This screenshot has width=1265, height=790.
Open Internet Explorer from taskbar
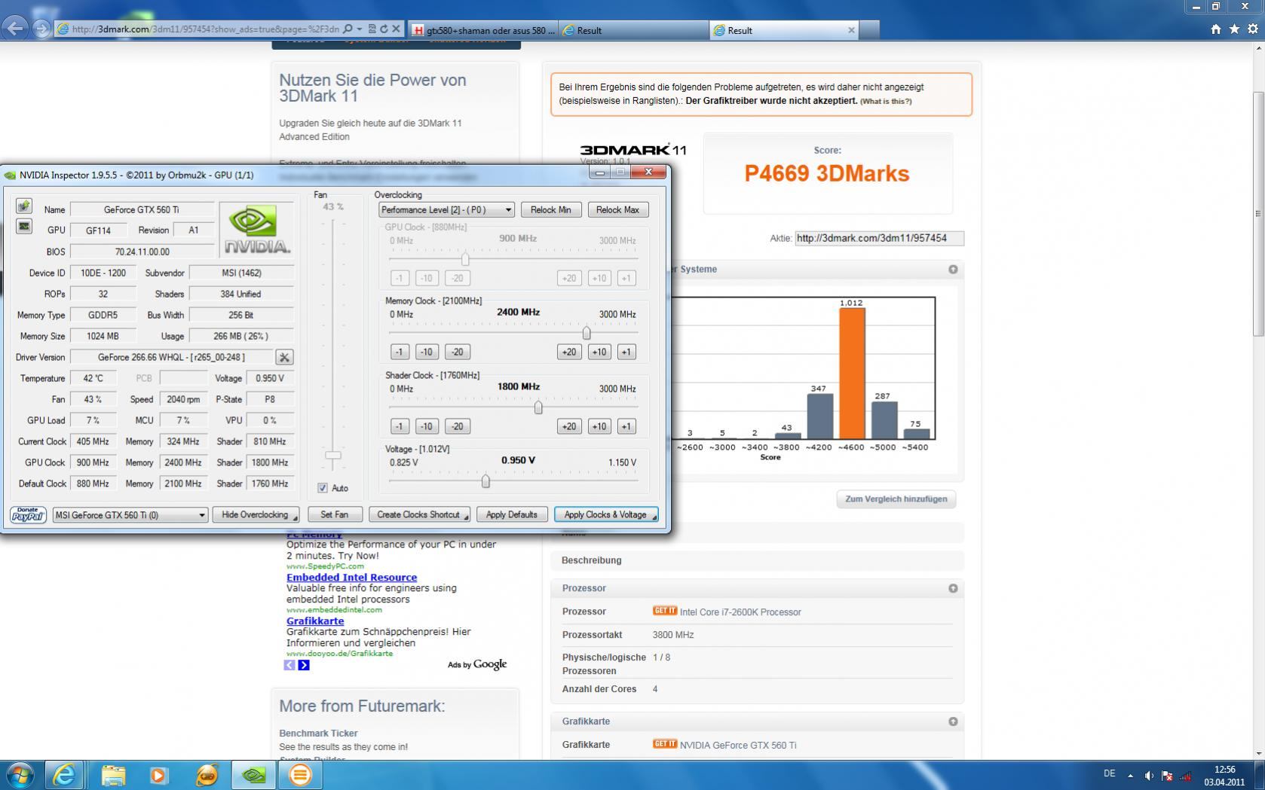point(65,774)
